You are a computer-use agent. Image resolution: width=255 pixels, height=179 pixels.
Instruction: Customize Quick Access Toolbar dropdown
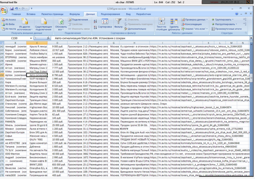pos(31,8)
